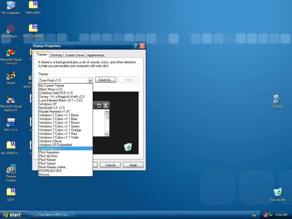Select Windows 7 Colors v1.1 Brown
The width and height of the screenshot is (292, 219).
pyautogui.click(x=66, y=123)
